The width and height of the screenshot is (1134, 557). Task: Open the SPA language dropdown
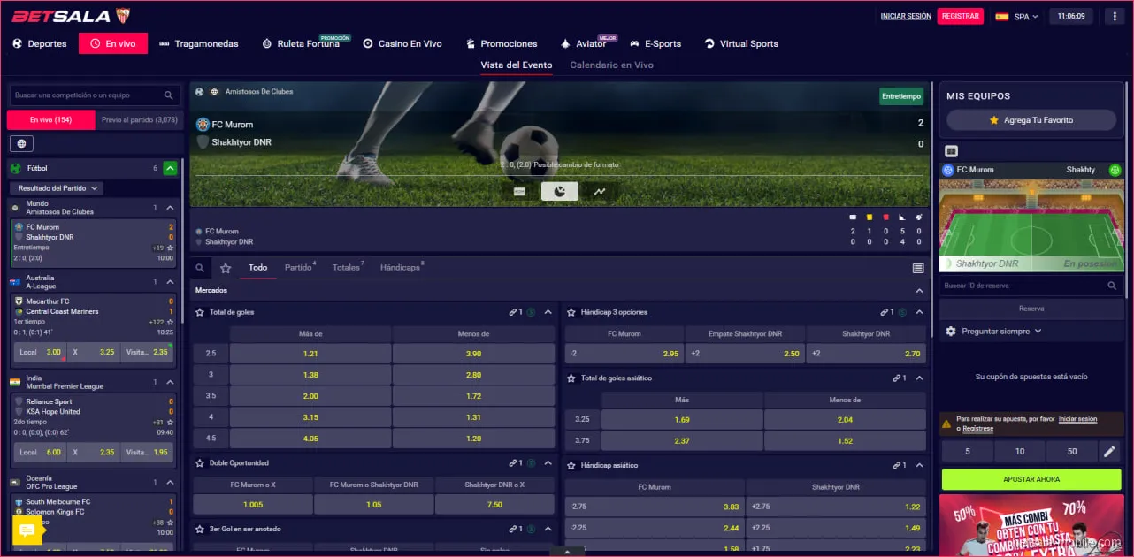click(x=1016, y=16)
